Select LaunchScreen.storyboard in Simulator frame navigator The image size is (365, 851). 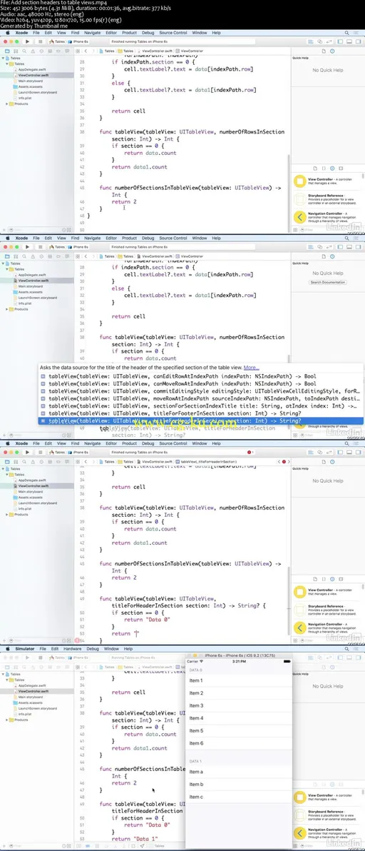pos(37,709)
